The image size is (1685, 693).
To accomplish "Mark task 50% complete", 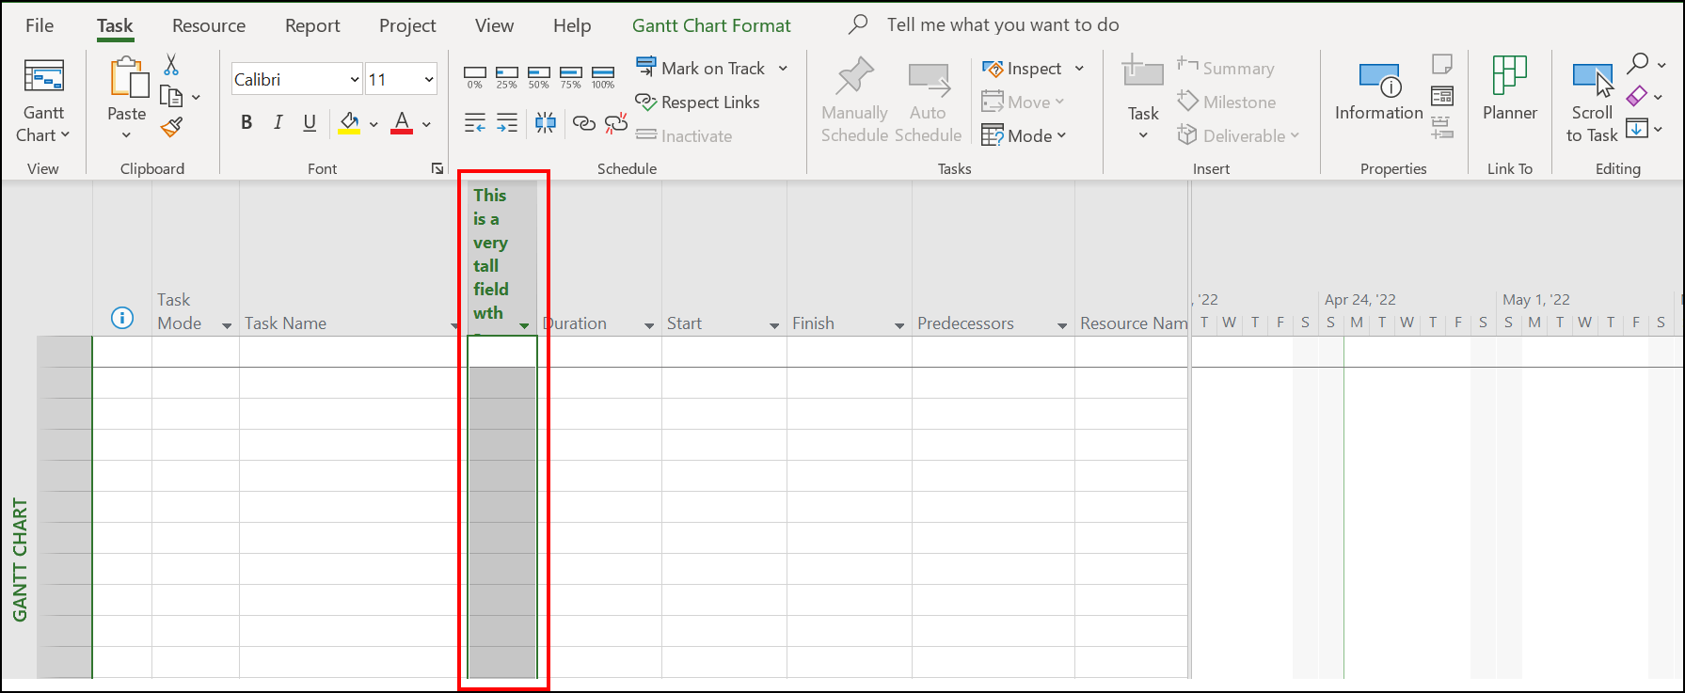I will click(539, 77).
